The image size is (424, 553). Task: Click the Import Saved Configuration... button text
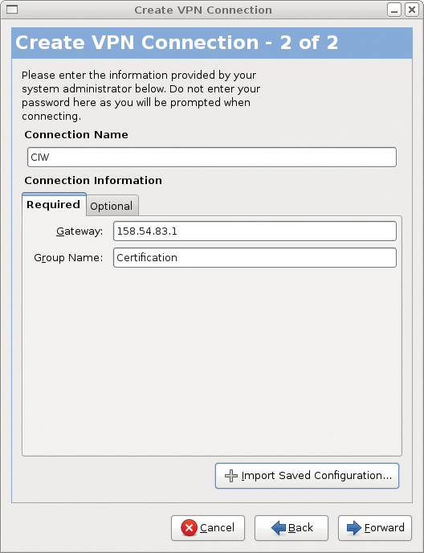click(x=316, y=475)
